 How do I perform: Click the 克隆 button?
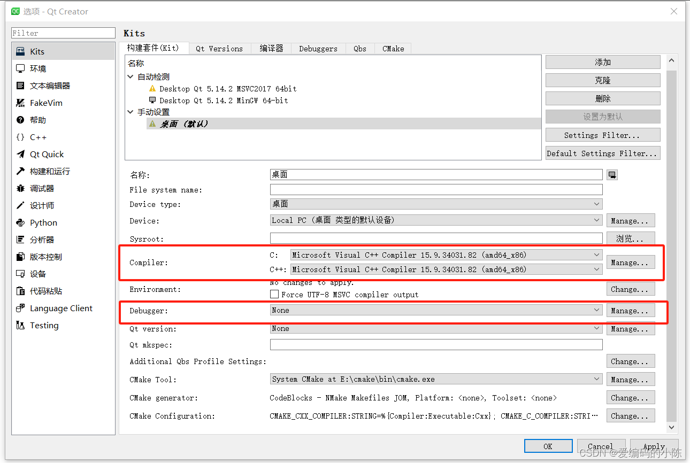click(x=603, y=80)
